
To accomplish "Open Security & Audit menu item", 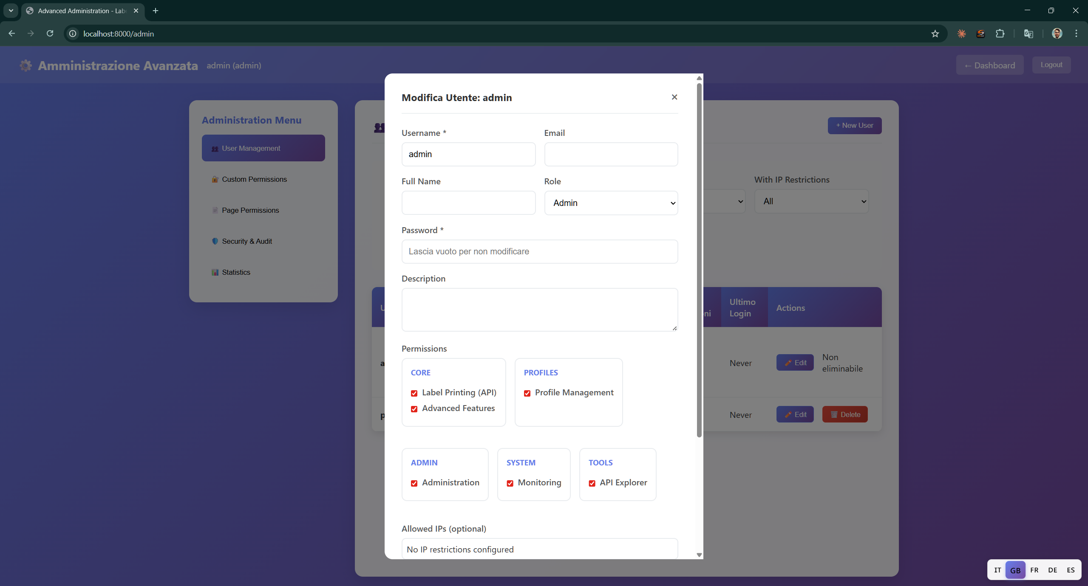I will [263, 241].
